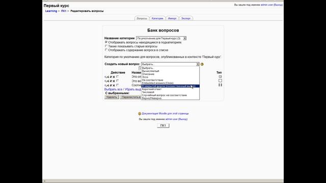Image resolution: width=326 pixels, height=183 pixels.
Task: Click the 'Удалить' button
Action: (112, 97)
